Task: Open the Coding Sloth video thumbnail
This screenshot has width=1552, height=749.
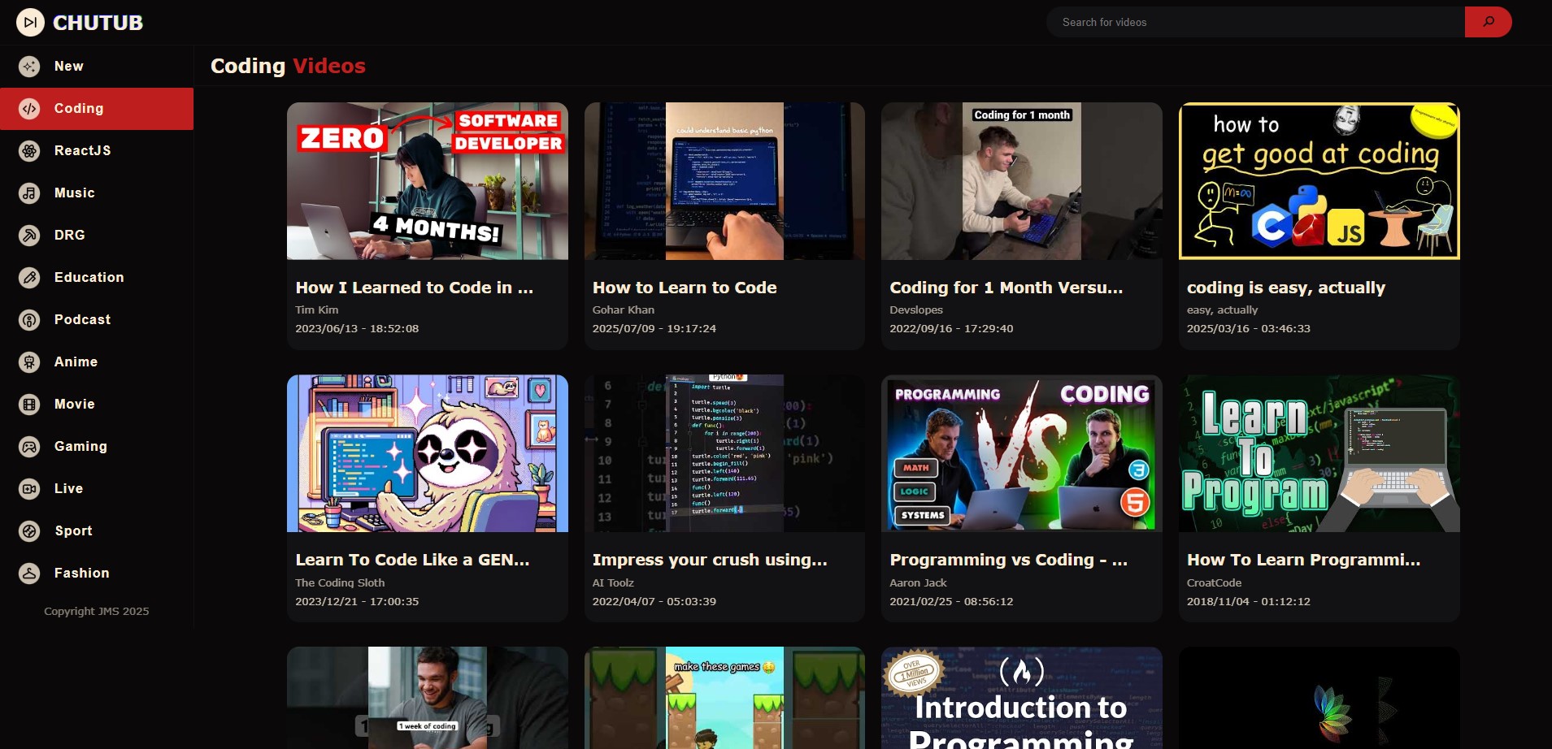Action: coord(427,453)
